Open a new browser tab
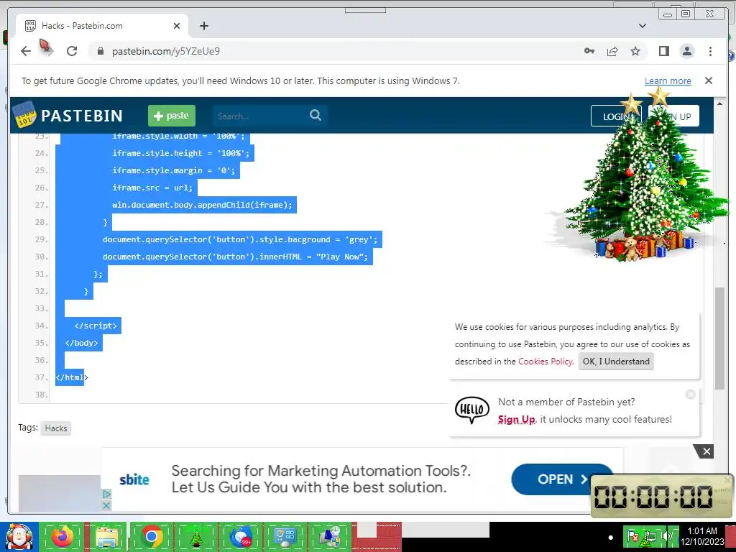The height and width of the screenshot is (552, 736). point(203,26)
